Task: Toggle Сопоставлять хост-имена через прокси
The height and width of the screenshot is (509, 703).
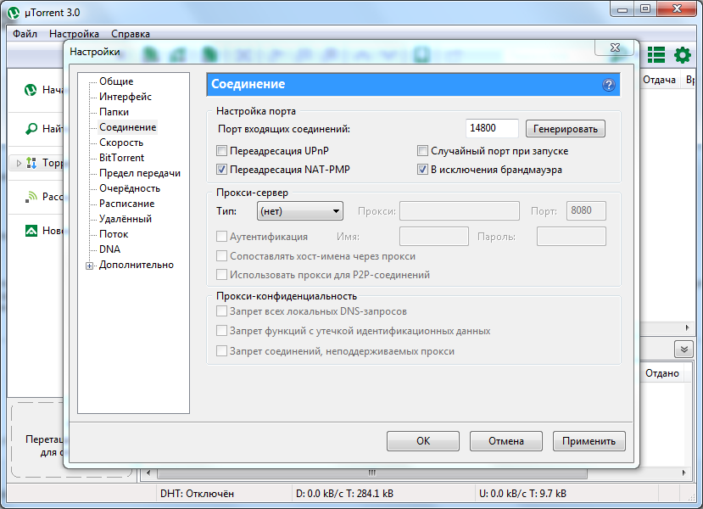Action: pos(221,256)
